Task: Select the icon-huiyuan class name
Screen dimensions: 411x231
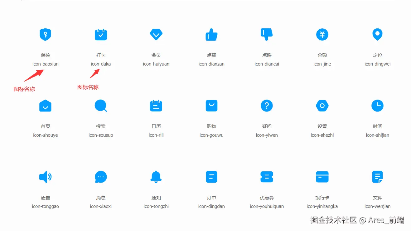Action: (156, 64)
